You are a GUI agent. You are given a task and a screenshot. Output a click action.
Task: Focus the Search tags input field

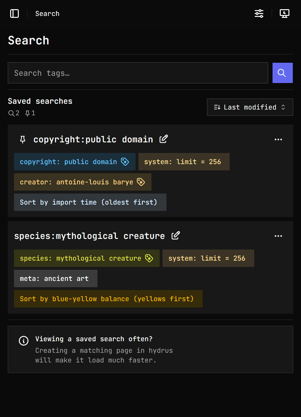138,73
